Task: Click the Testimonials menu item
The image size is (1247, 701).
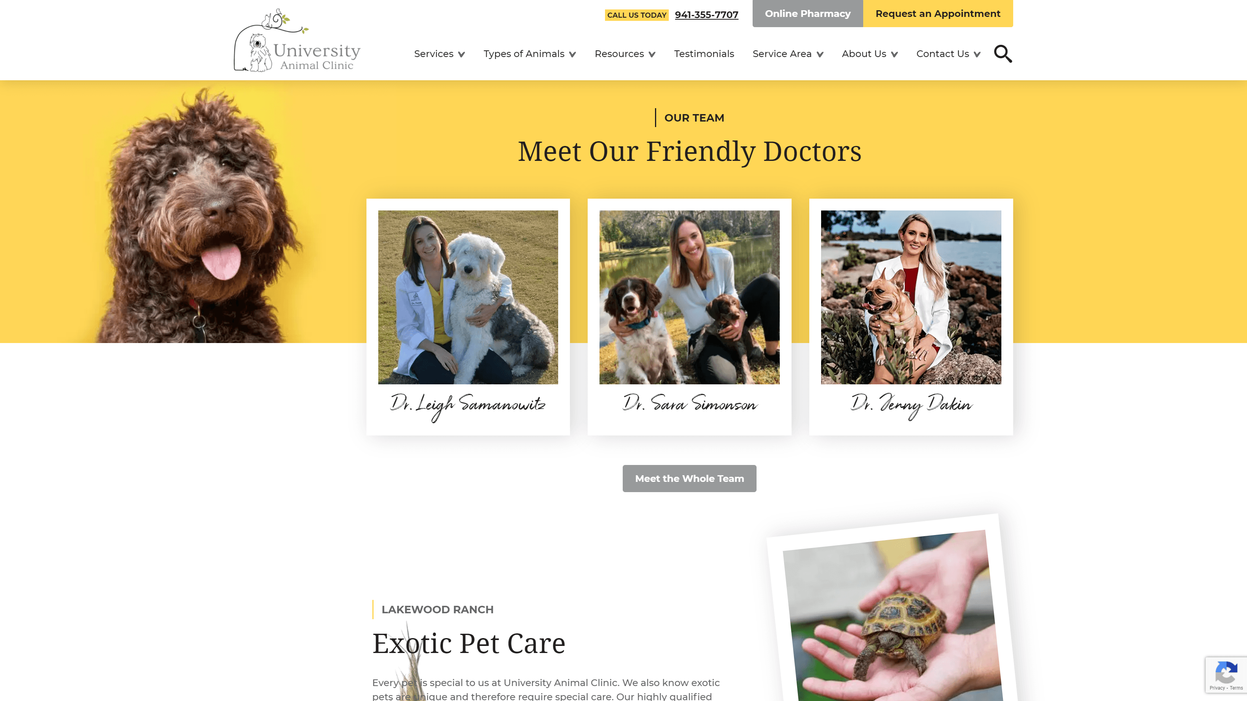Action: pyautogui.click(x=703, y=53)
